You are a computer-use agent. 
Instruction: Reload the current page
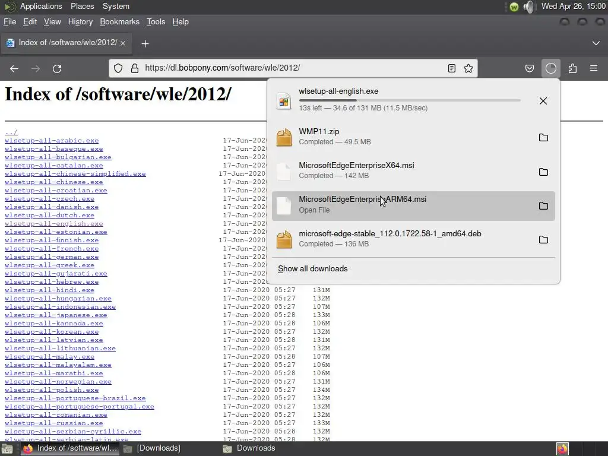click(57, 69)
